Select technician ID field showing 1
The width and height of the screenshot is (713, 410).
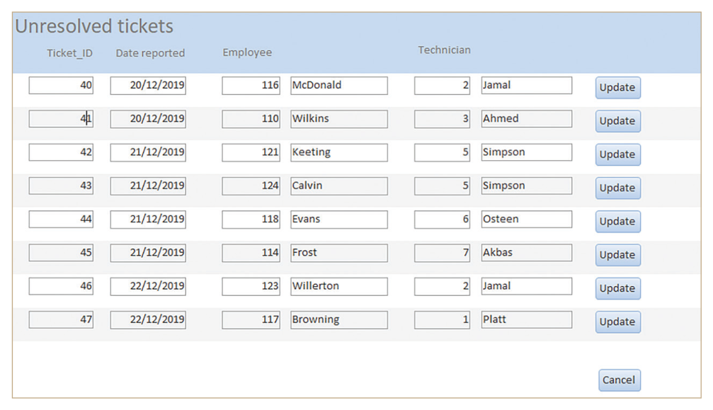(x=442, y=319)
